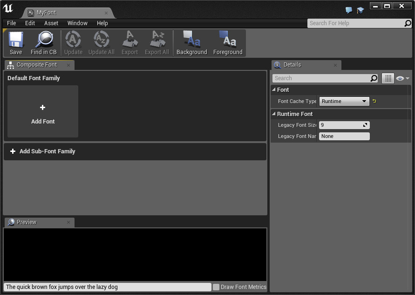Close the Composite Font tab
The width and height of the screenshot is (415, 295).
pos(68,65)
